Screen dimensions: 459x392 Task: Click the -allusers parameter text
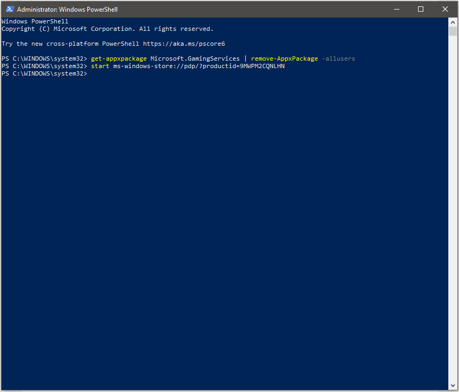point(338,59)
